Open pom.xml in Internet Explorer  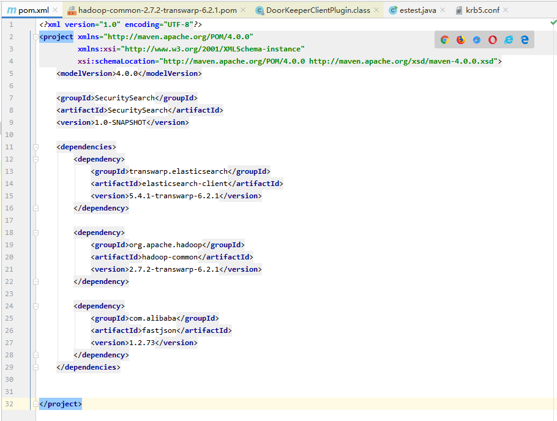point(509,40)
